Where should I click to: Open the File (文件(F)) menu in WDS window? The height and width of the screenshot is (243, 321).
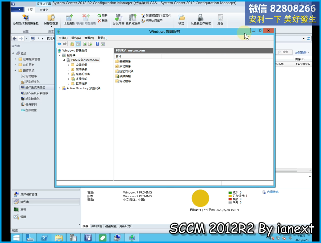pyautogui.click(x=63, y=38)
